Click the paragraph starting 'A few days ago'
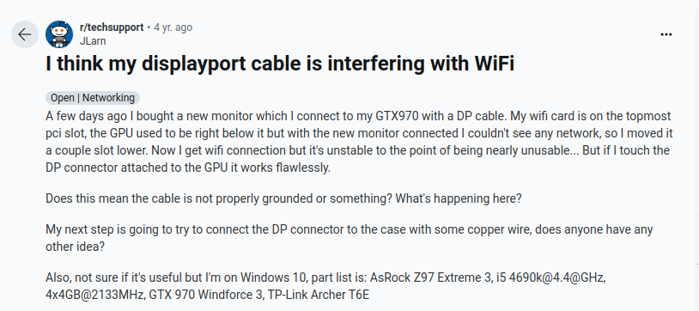Image resolution: width=699 pixels, height=311 pixels. (x=359, y=142)
